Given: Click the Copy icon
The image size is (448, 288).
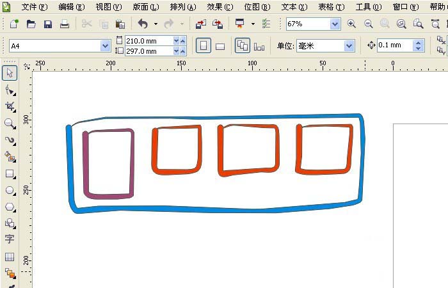Looking at the screenshot, I should coord(104,24).
